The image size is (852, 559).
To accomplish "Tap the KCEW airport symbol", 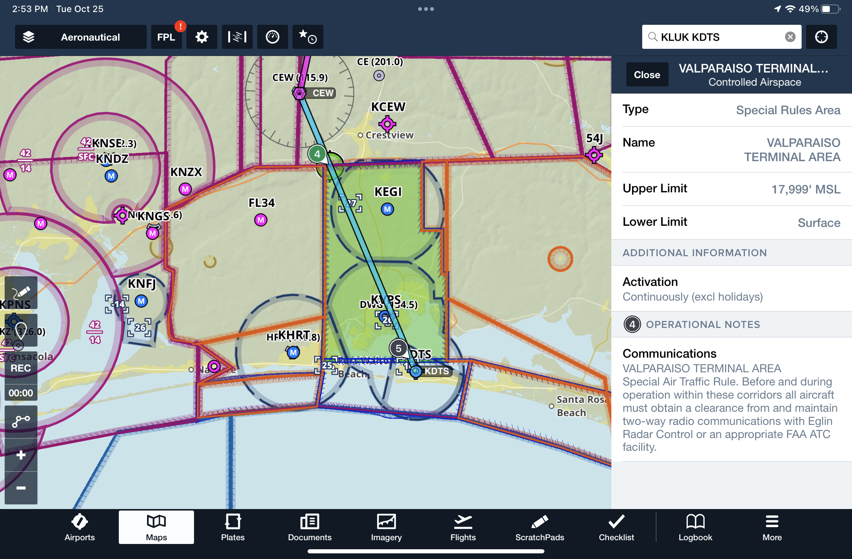I will click(x=387, y=124).
